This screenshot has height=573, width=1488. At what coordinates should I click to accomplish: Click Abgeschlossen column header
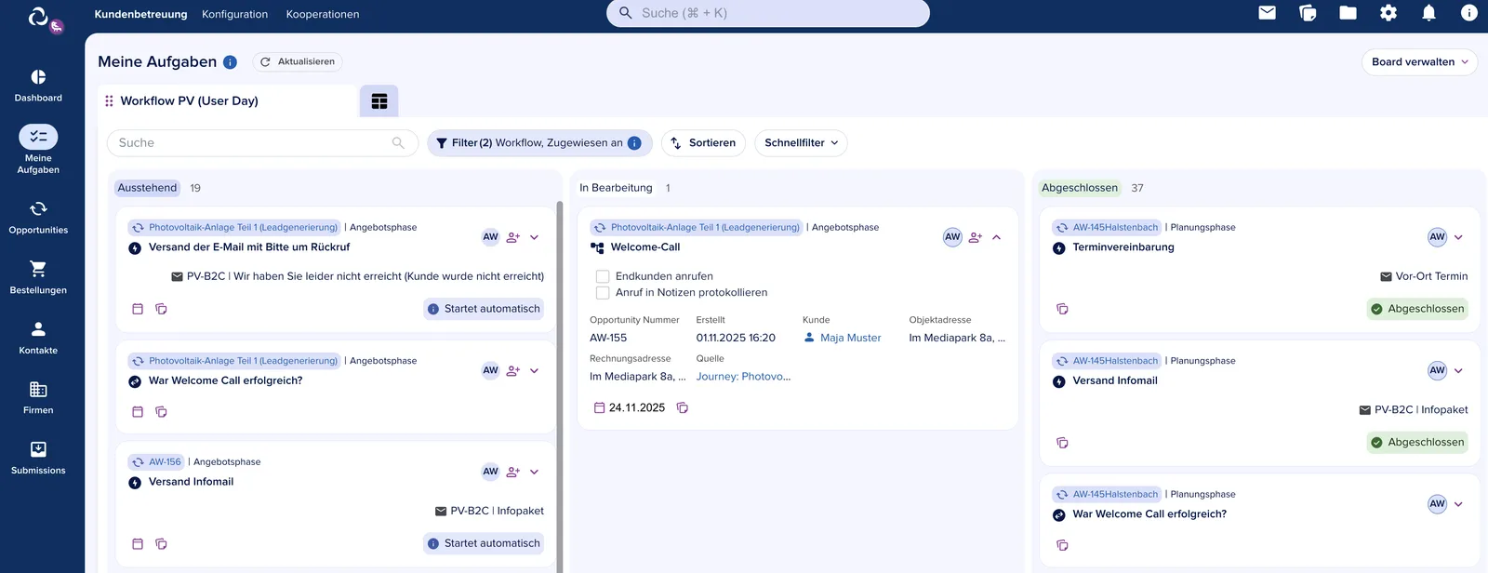1079,188
